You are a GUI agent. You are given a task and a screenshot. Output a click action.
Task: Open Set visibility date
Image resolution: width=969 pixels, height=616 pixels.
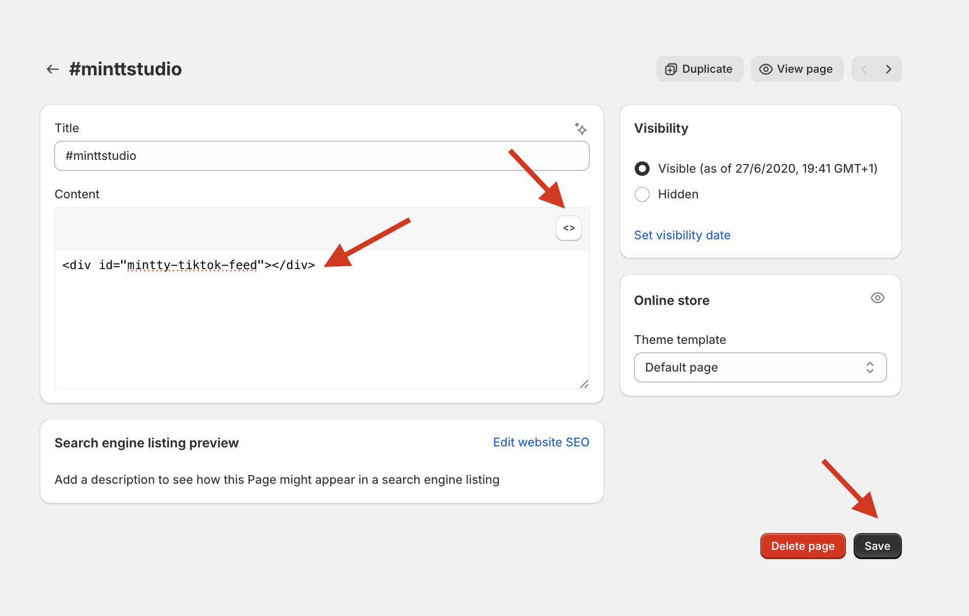pyautogui.click(x=682, y=235)
